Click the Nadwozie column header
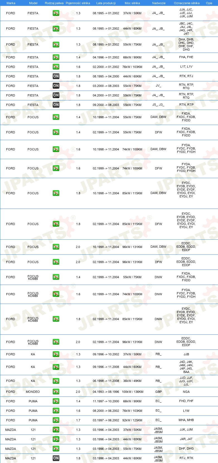 click(x=159, y=3)
